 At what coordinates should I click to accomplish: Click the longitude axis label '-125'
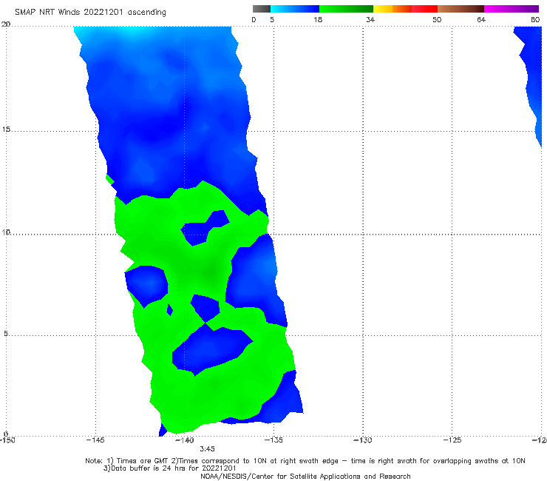(x=452, y=440)
